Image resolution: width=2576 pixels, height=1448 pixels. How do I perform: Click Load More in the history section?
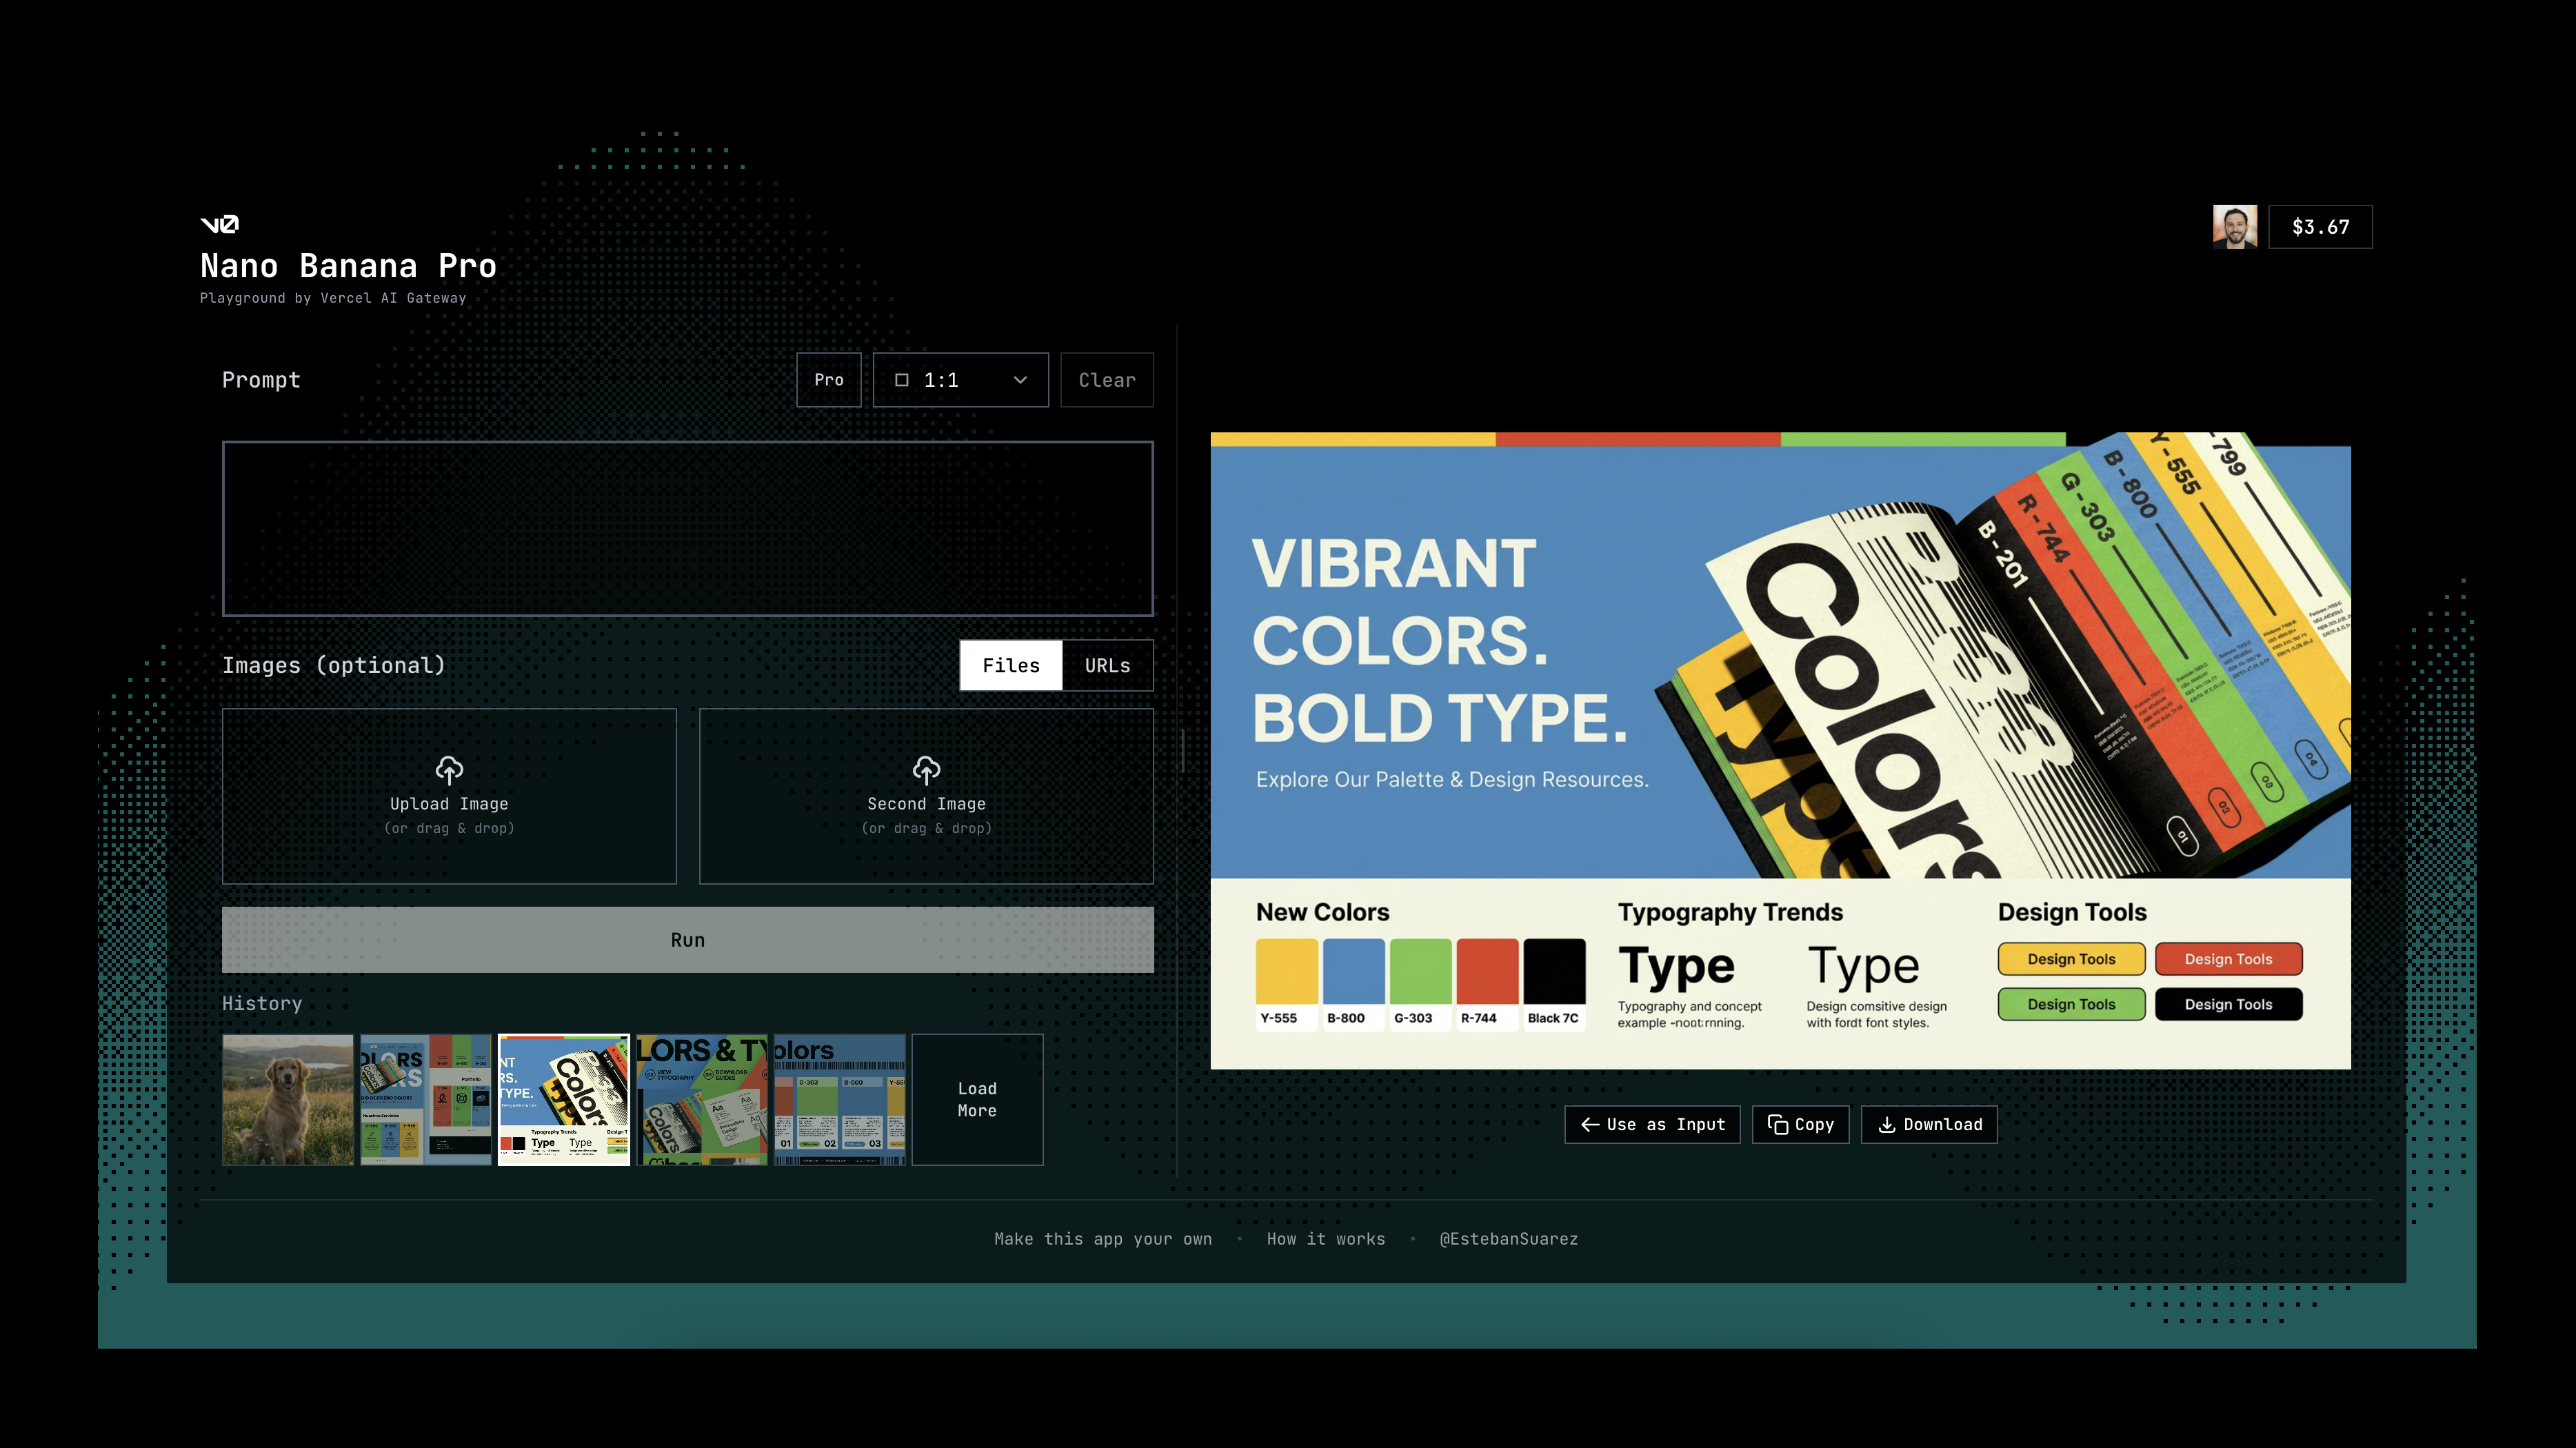[x=976, y=1099]
